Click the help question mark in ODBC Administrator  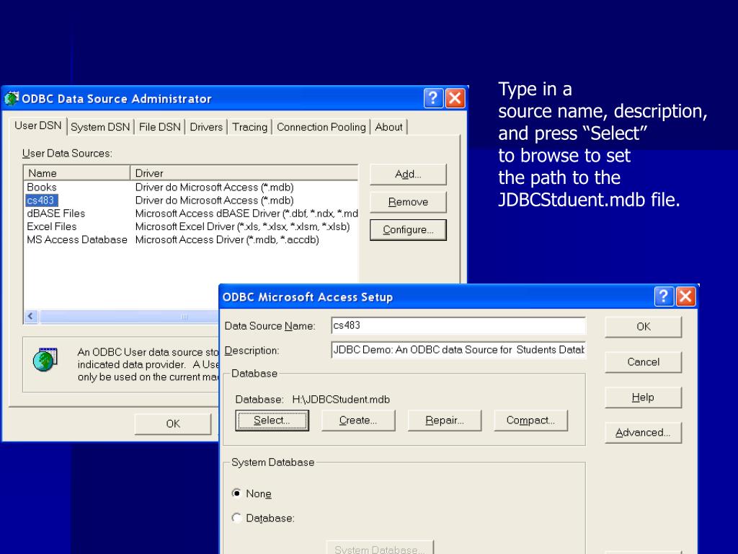(x=433, y=98)
